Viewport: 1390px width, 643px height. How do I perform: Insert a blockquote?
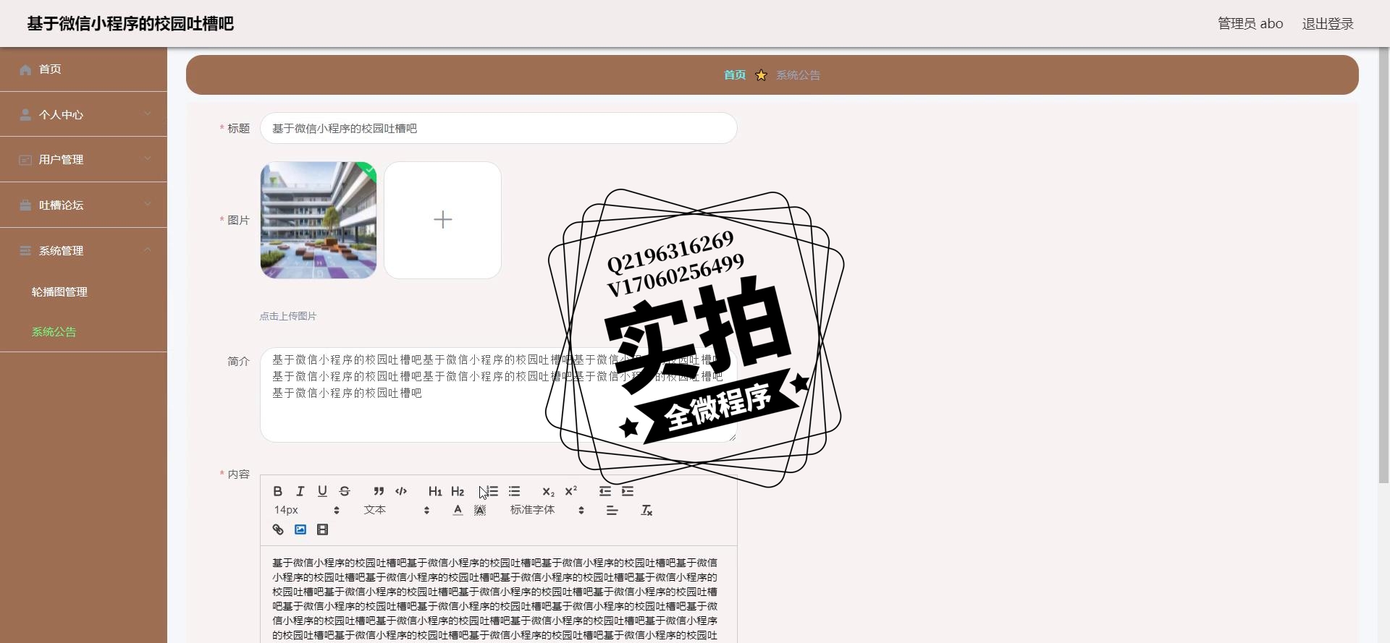(379, 491)
